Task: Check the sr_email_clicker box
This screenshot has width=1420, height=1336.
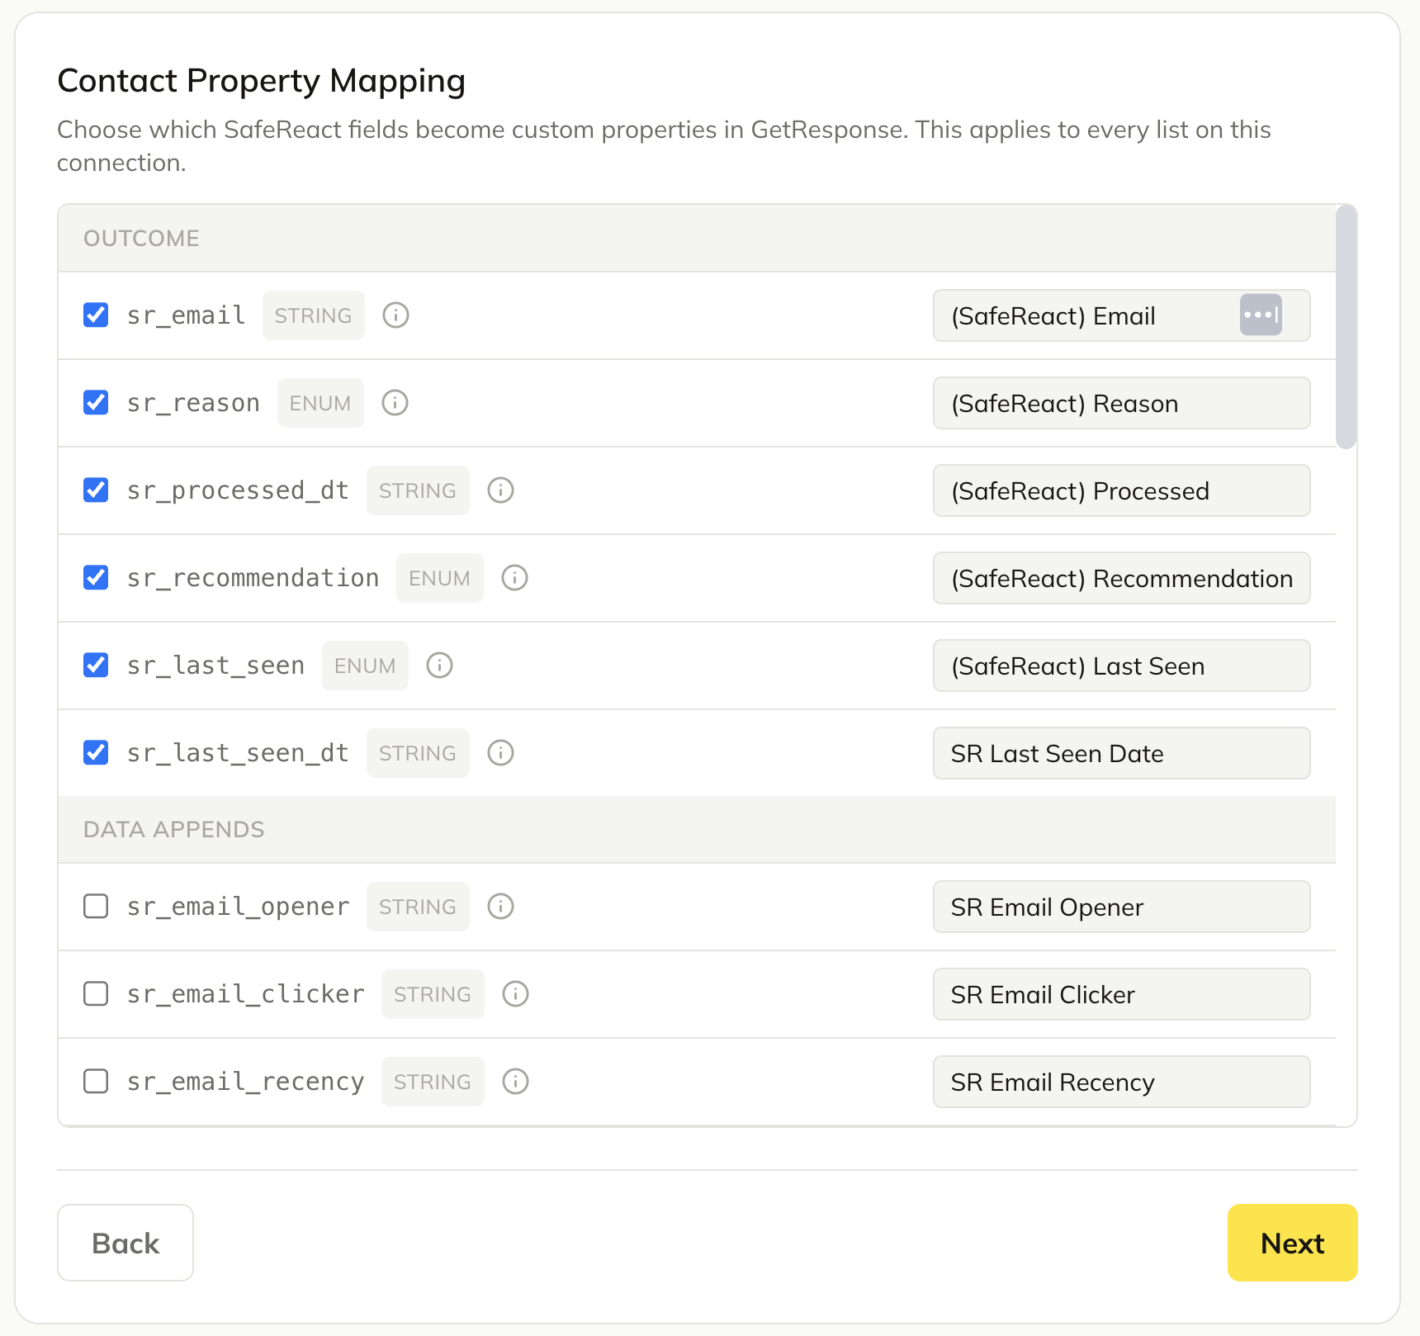Action: coord(96,994)
